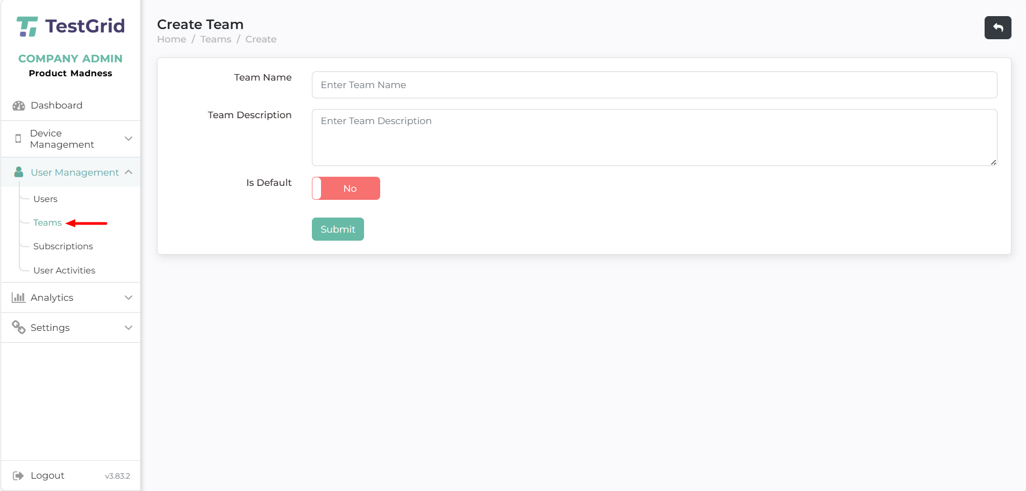Toggle the Is Default switch
This screenshot has height=491, width=1026.
click(346, 189)
